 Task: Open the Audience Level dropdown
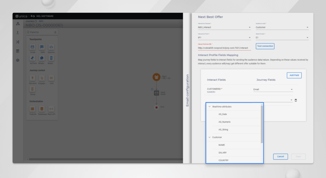(282, 27)
